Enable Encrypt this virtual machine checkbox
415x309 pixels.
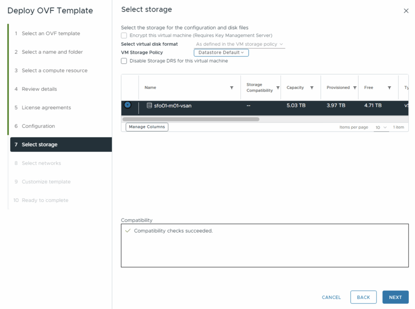point(124,36)
